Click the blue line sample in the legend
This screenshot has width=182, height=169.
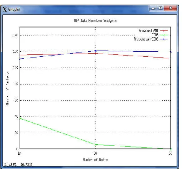coord(164,39)
